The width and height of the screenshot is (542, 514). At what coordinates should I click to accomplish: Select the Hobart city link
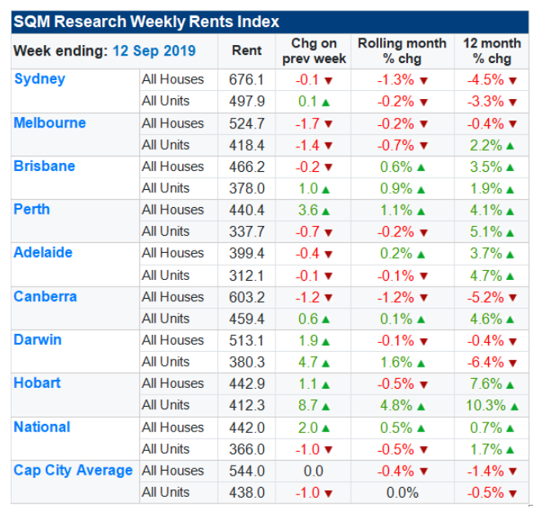point(38,383)
